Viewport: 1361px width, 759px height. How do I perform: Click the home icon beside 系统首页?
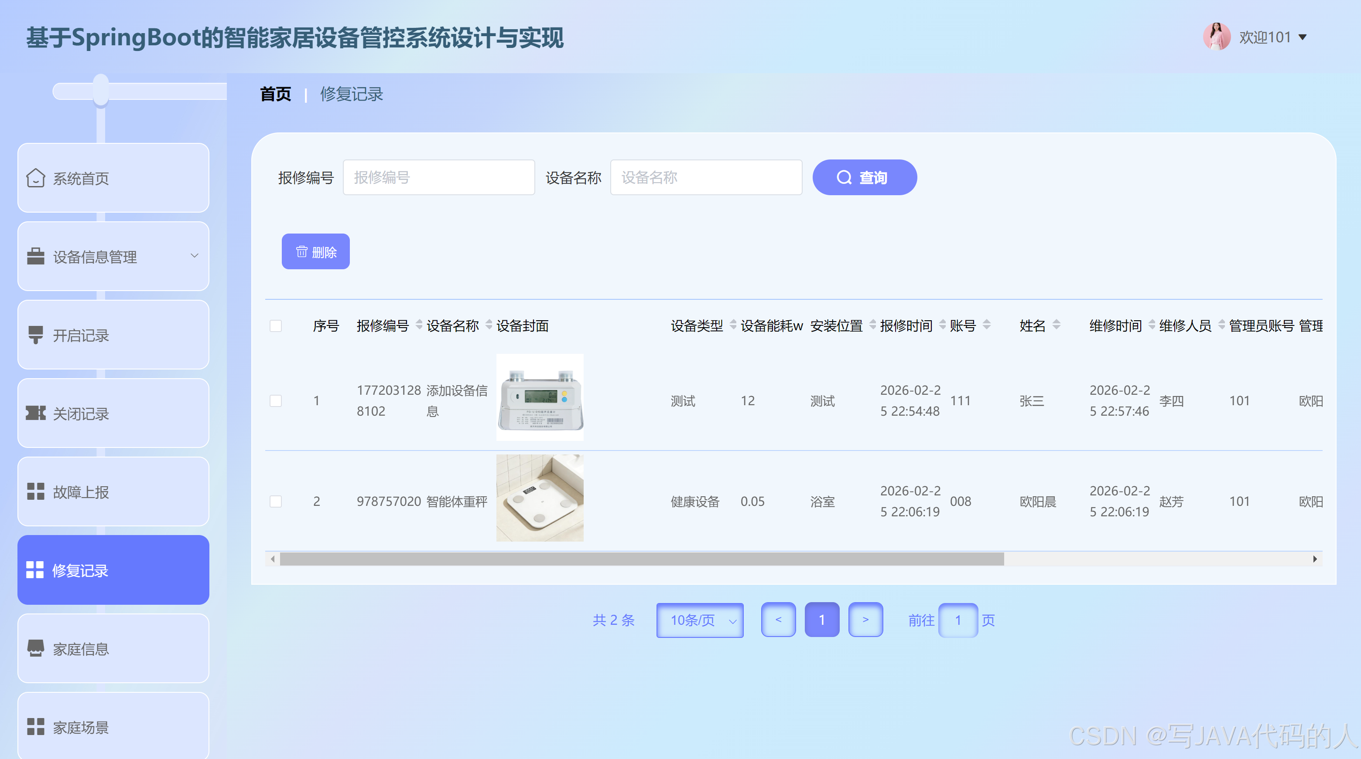click(35, 178)
